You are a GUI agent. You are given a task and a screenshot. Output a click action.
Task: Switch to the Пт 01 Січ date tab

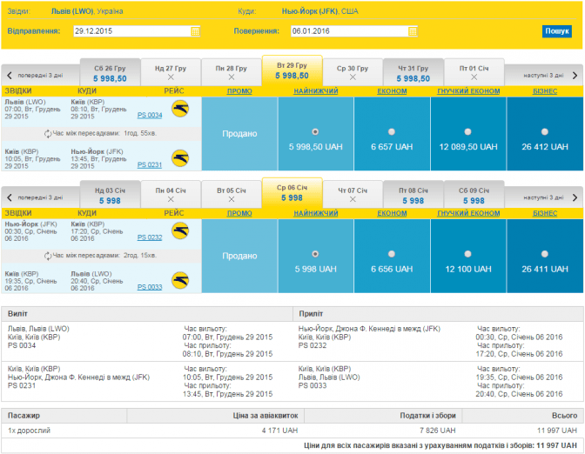point(474,73)
